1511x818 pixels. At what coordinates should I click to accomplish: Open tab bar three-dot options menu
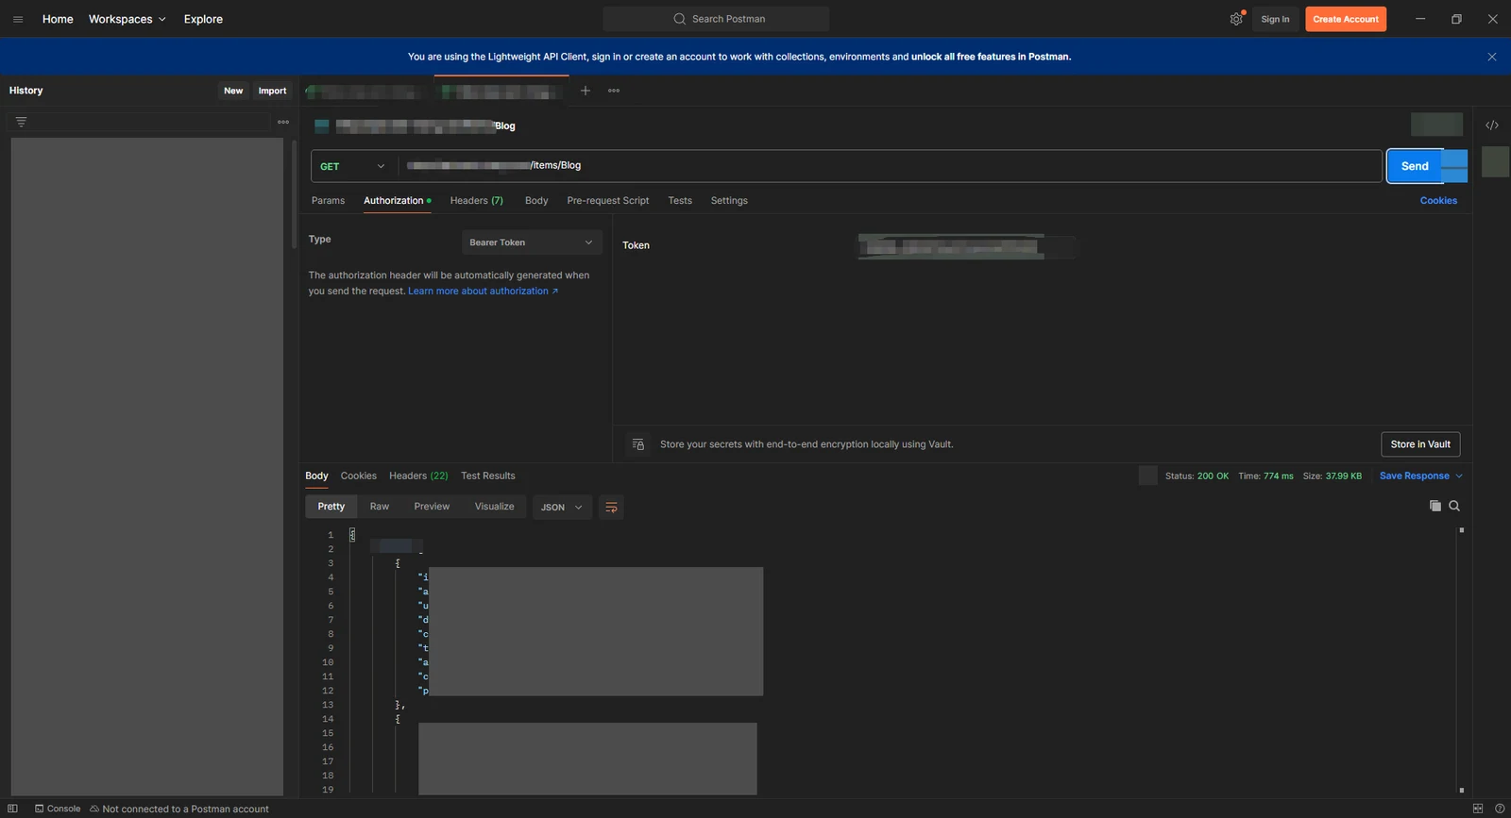pyautogui.click(x=614, y=91)
